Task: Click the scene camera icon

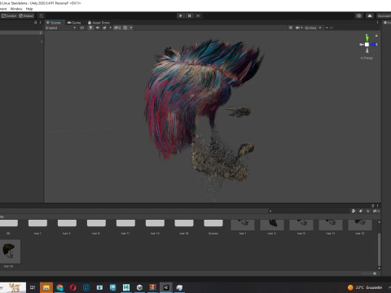Action: coord(297,28)
